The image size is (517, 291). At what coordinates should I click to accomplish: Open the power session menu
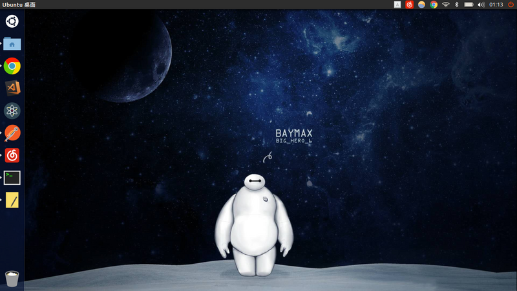pyautogui.click(x=511, y=5)
